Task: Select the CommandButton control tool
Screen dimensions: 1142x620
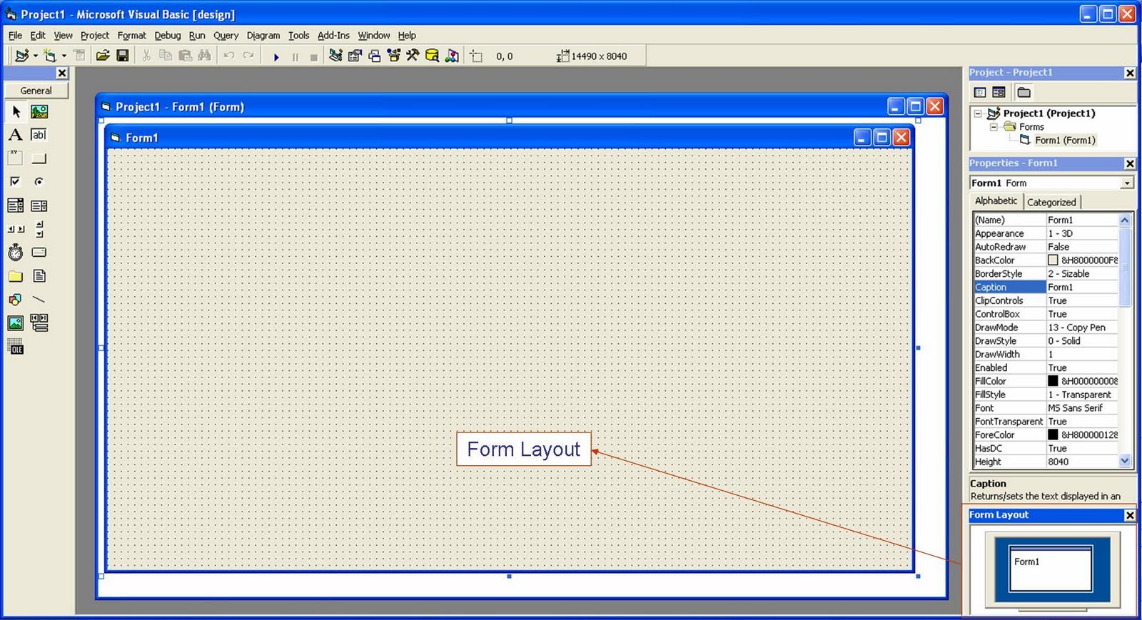Action: [39, 158]
